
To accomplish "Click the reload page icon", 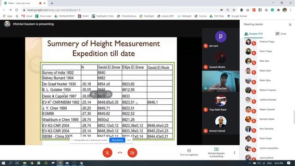I will tap(17, 10).
